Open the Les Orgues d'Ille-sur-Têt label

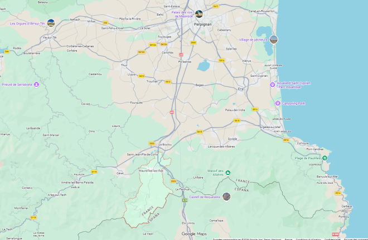(x=27, y=24)
